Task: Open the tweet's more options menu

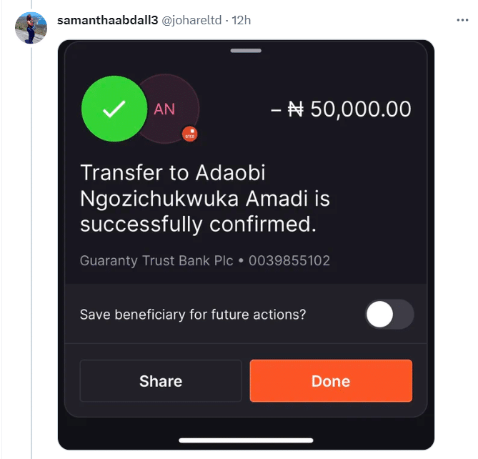Action: click(x=462, y=21)
